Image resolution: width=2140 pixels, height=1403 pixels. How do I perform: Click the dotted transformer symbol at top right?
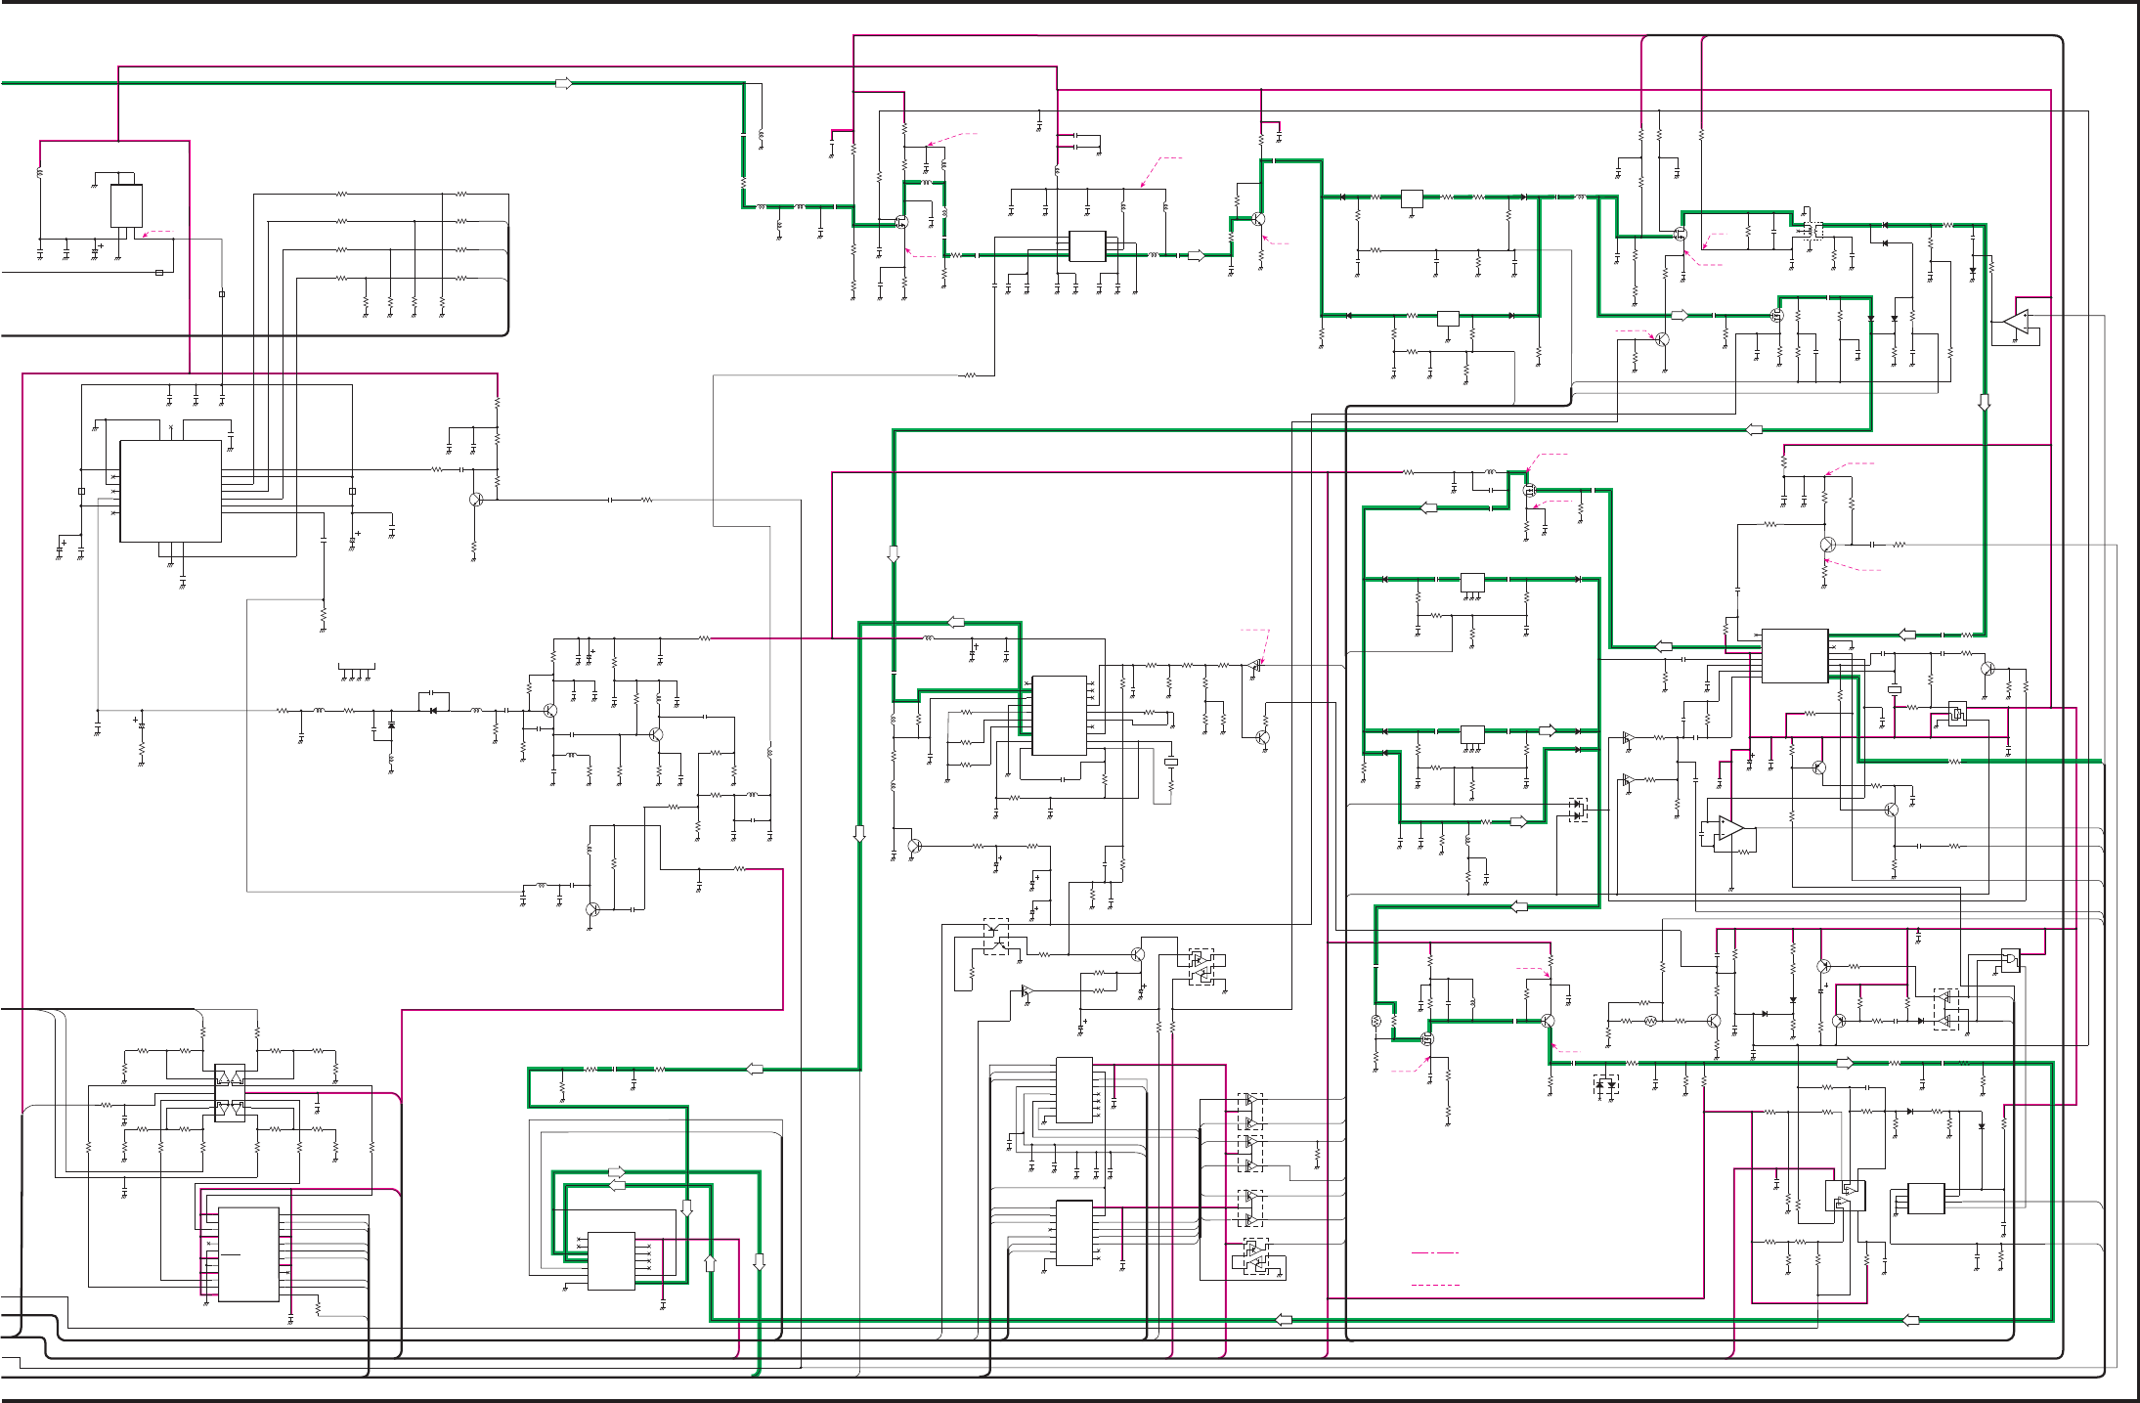[1812, 230]
